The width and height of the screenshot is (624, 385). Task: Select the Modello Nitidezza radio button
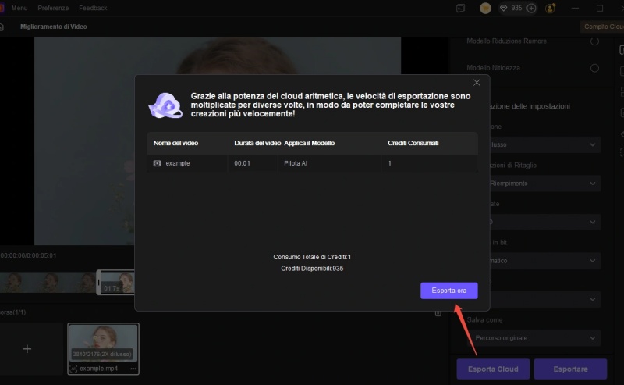(594, 68)
